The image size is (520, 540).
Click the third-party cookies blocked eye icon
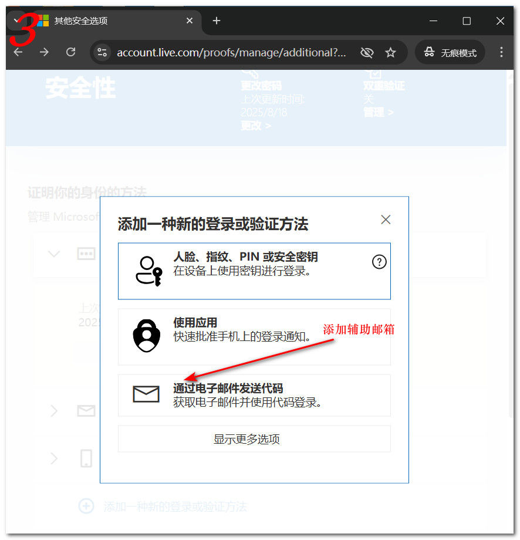pyautogui.click(x=366, y=52)
